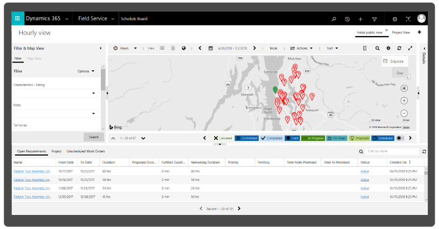
Task: Click the Gray map style button
Action: coord(400,73)
